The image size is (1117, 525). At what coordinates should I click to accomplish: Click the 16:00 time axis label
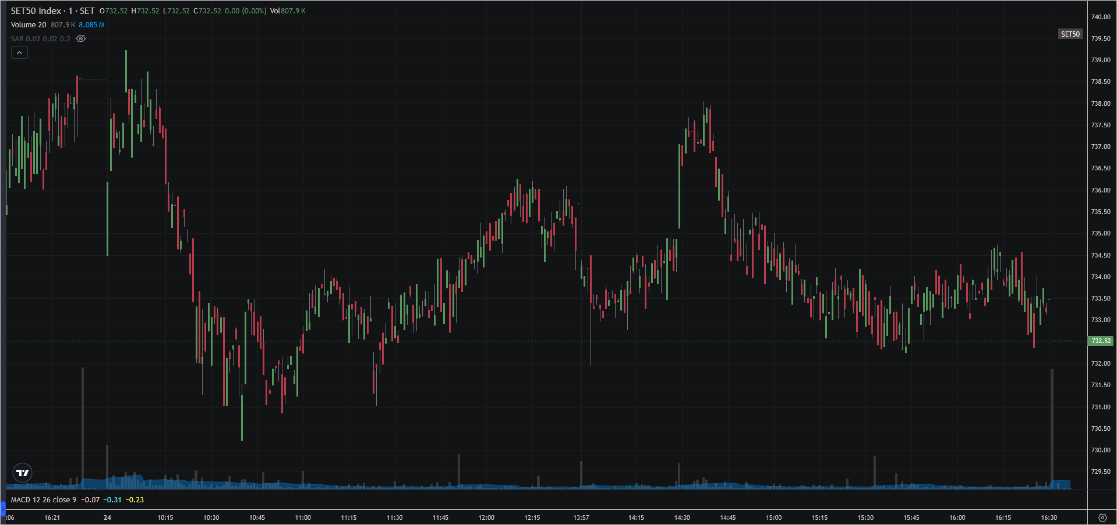point(957,517)
